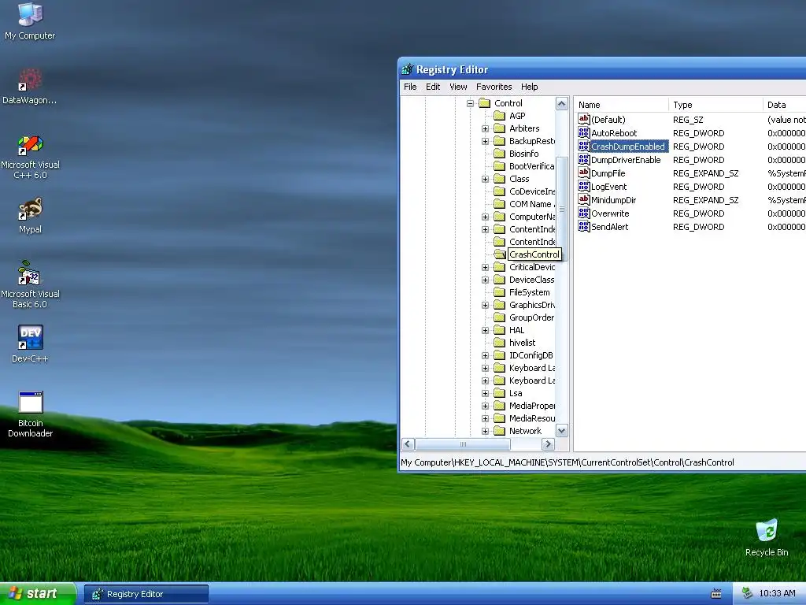Open the View menu
Viewport: 806px width, 605px height.
pyautogui.click(x=458, y=87)
